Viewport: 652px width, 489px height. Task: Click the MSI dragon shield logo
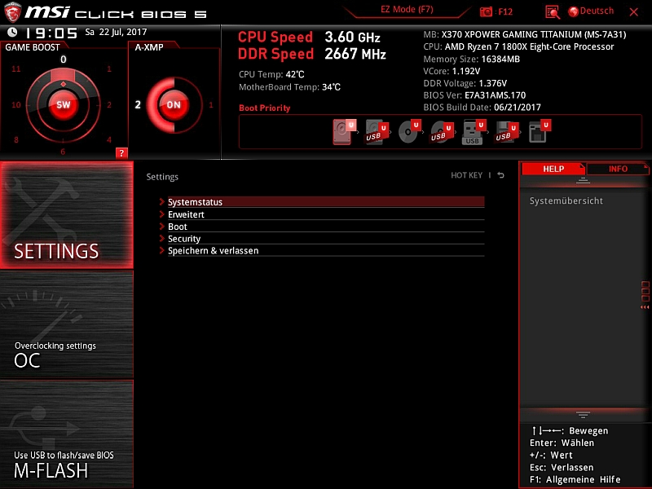[12, 12]
